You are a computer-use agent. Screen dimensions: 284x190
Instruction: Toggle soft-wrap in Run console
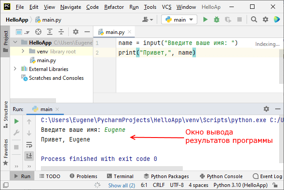[x=29, y=145]
